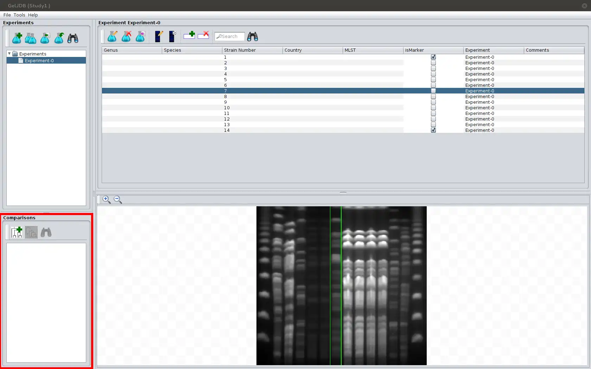This screenshot has height=369, width=591.
Task: Select the row with strain number 4
Action: (343, 74)
